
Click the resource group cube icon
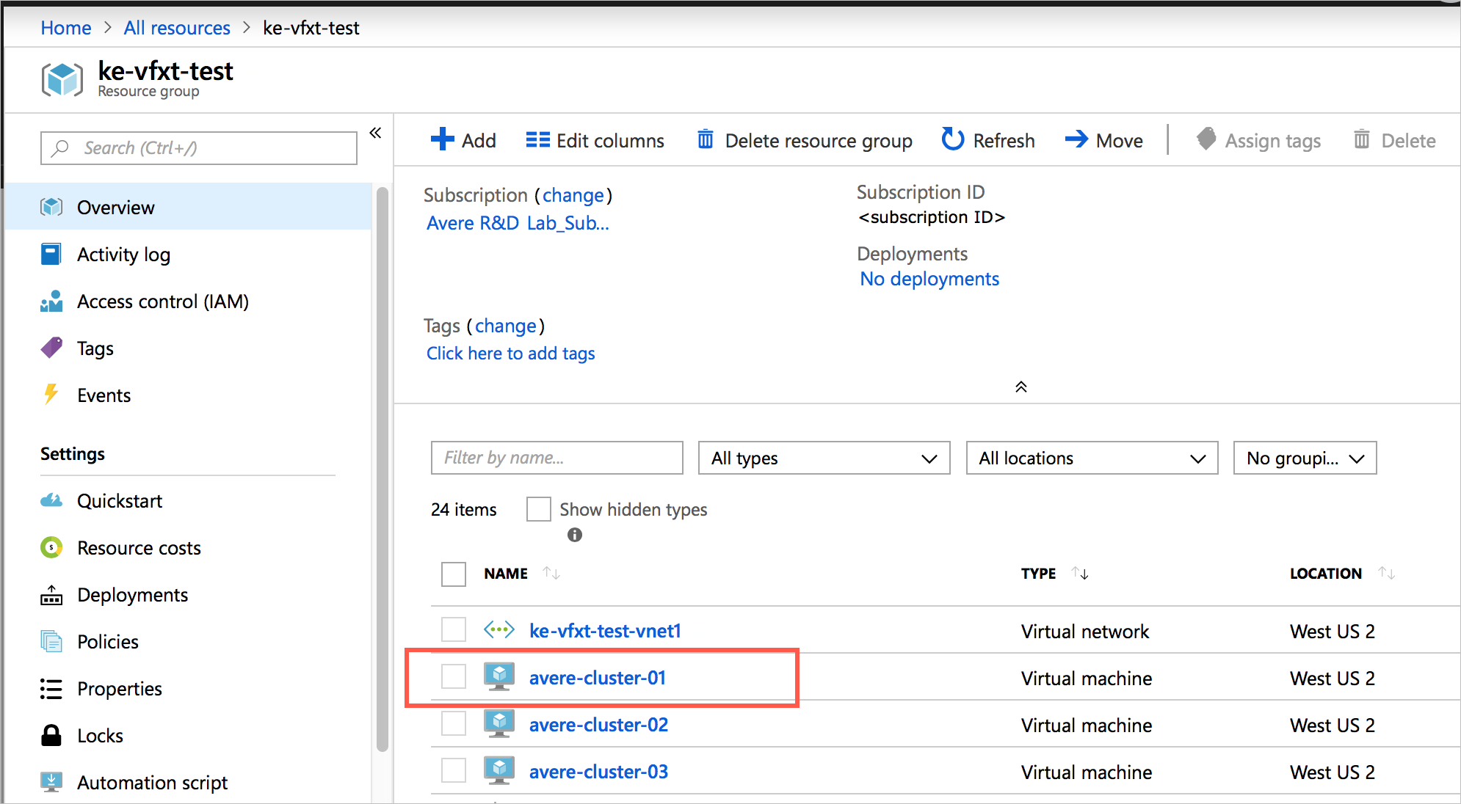(x=62, y=78)
